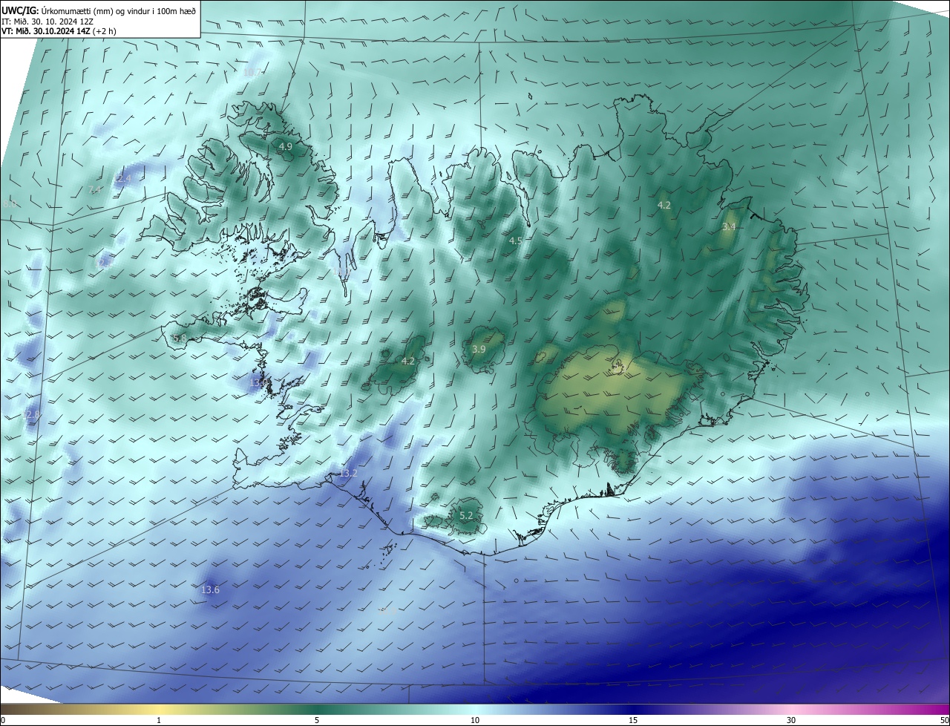Click the colour scale tick labelled 30
This screenshot has width=950, height=726.
point(791,720)
